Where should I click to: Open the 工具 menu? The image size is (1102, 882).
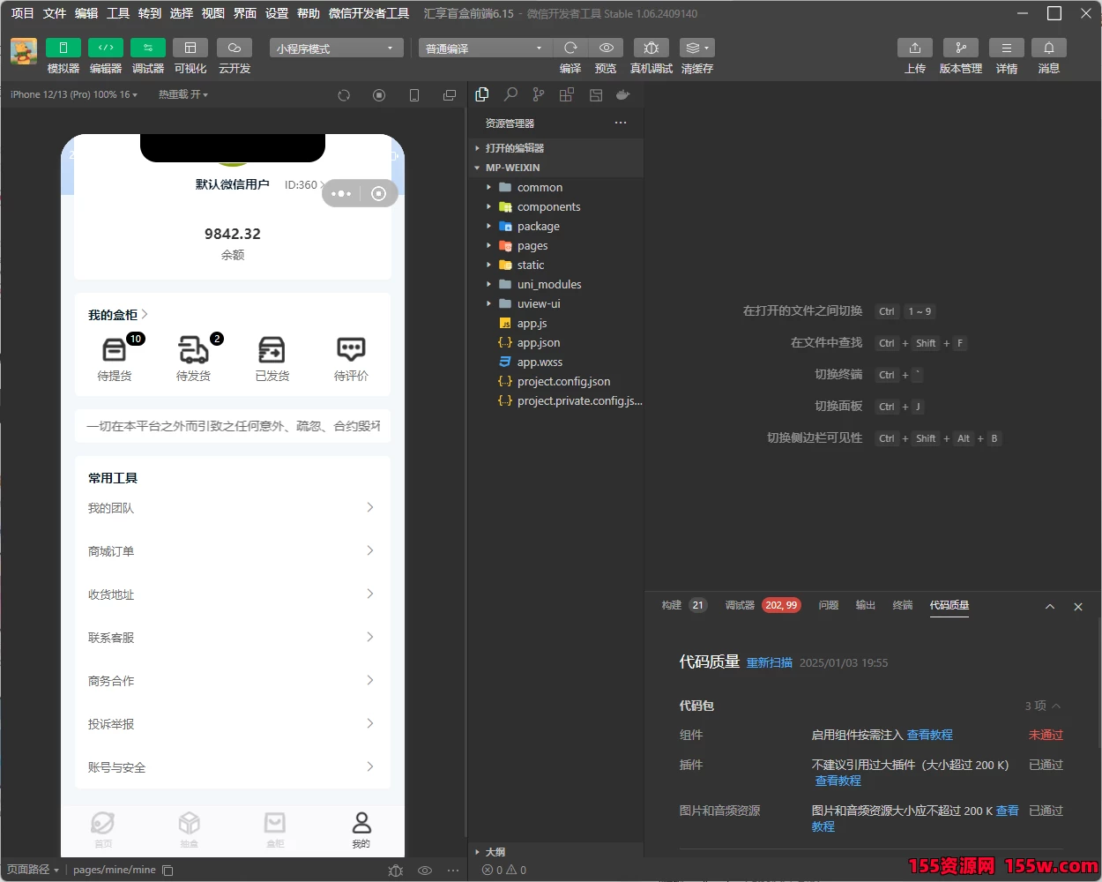tap(116, 13)
